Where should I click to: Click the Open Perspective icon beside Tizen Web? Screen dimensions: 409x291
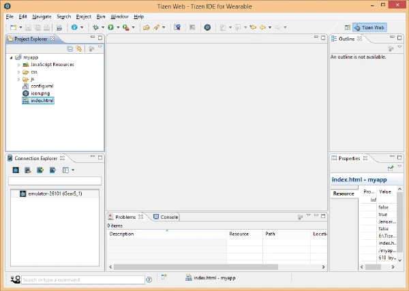point(348,28)
